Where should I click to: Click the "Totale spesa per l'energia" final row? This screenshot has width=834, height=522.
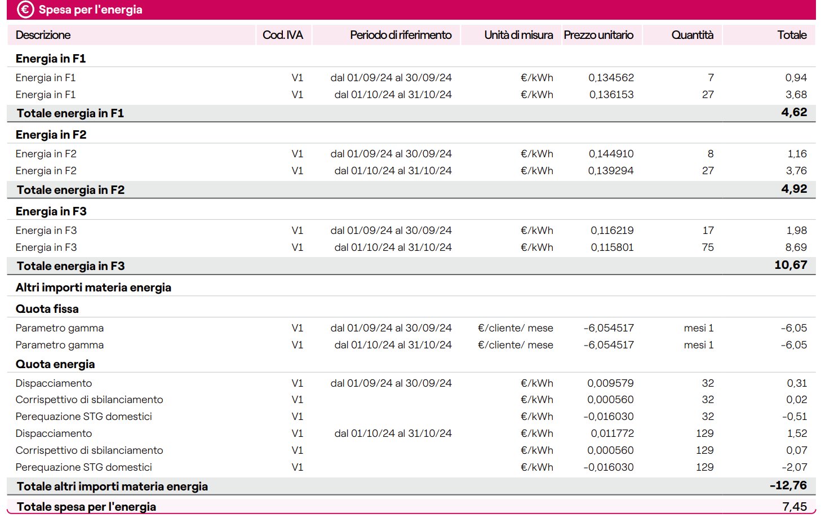86,507
